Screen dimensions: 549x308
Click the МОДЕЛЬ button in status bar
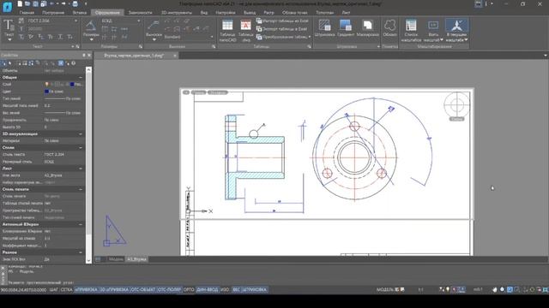[x=385, y=289]
